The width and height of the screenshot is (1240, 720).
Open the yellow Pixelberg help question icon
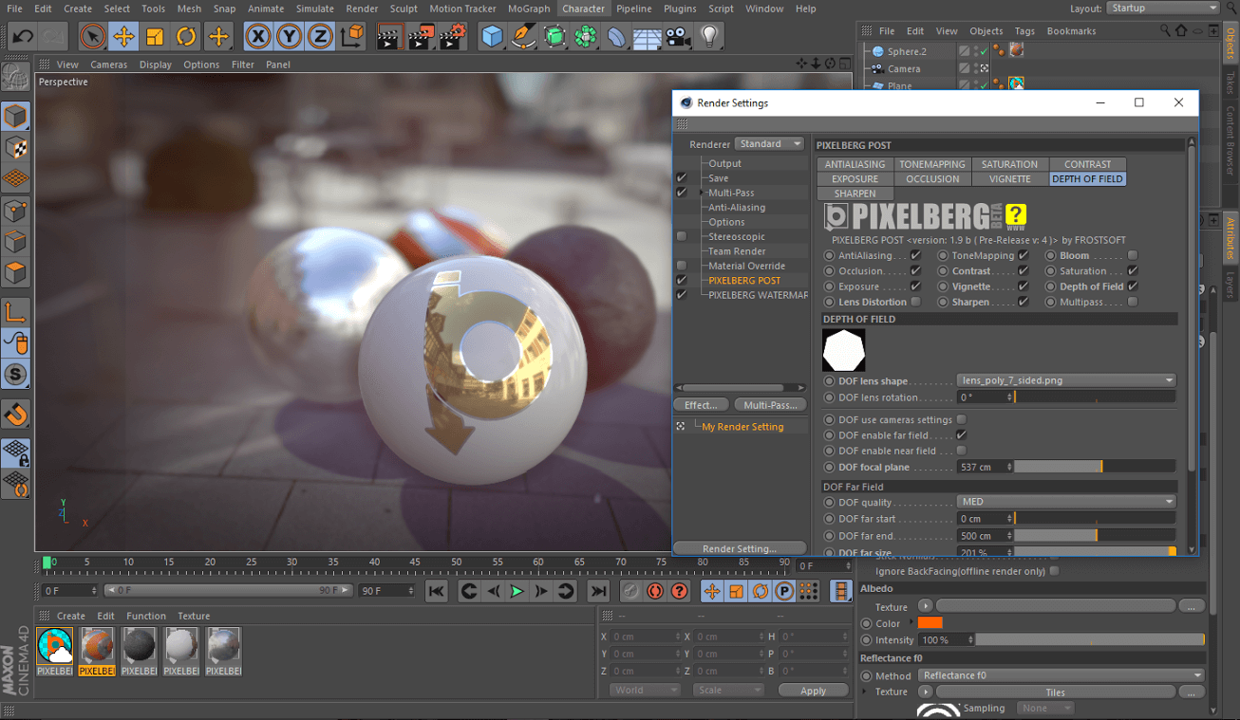[x=1016, y=215]
